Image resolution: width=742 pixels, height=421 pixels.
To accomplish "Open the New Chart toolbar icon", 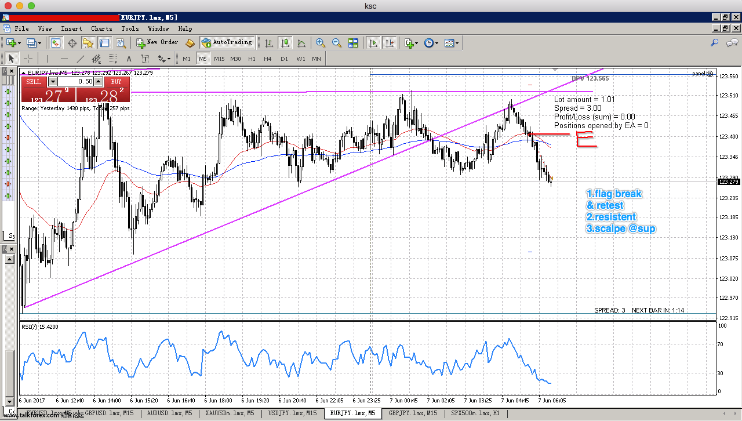I will click(x=12, y=43).
